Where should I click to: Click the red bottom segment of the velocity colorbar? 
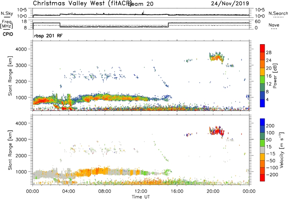pos(262,178)
